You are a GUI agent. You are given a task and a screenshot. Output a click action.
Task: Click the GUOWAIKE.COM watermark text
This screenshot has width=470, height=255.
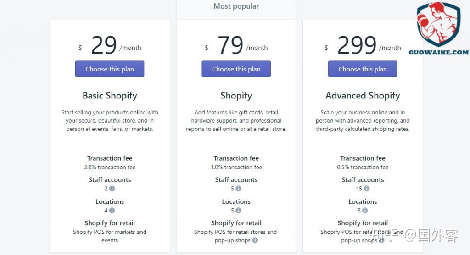point(438,52)
